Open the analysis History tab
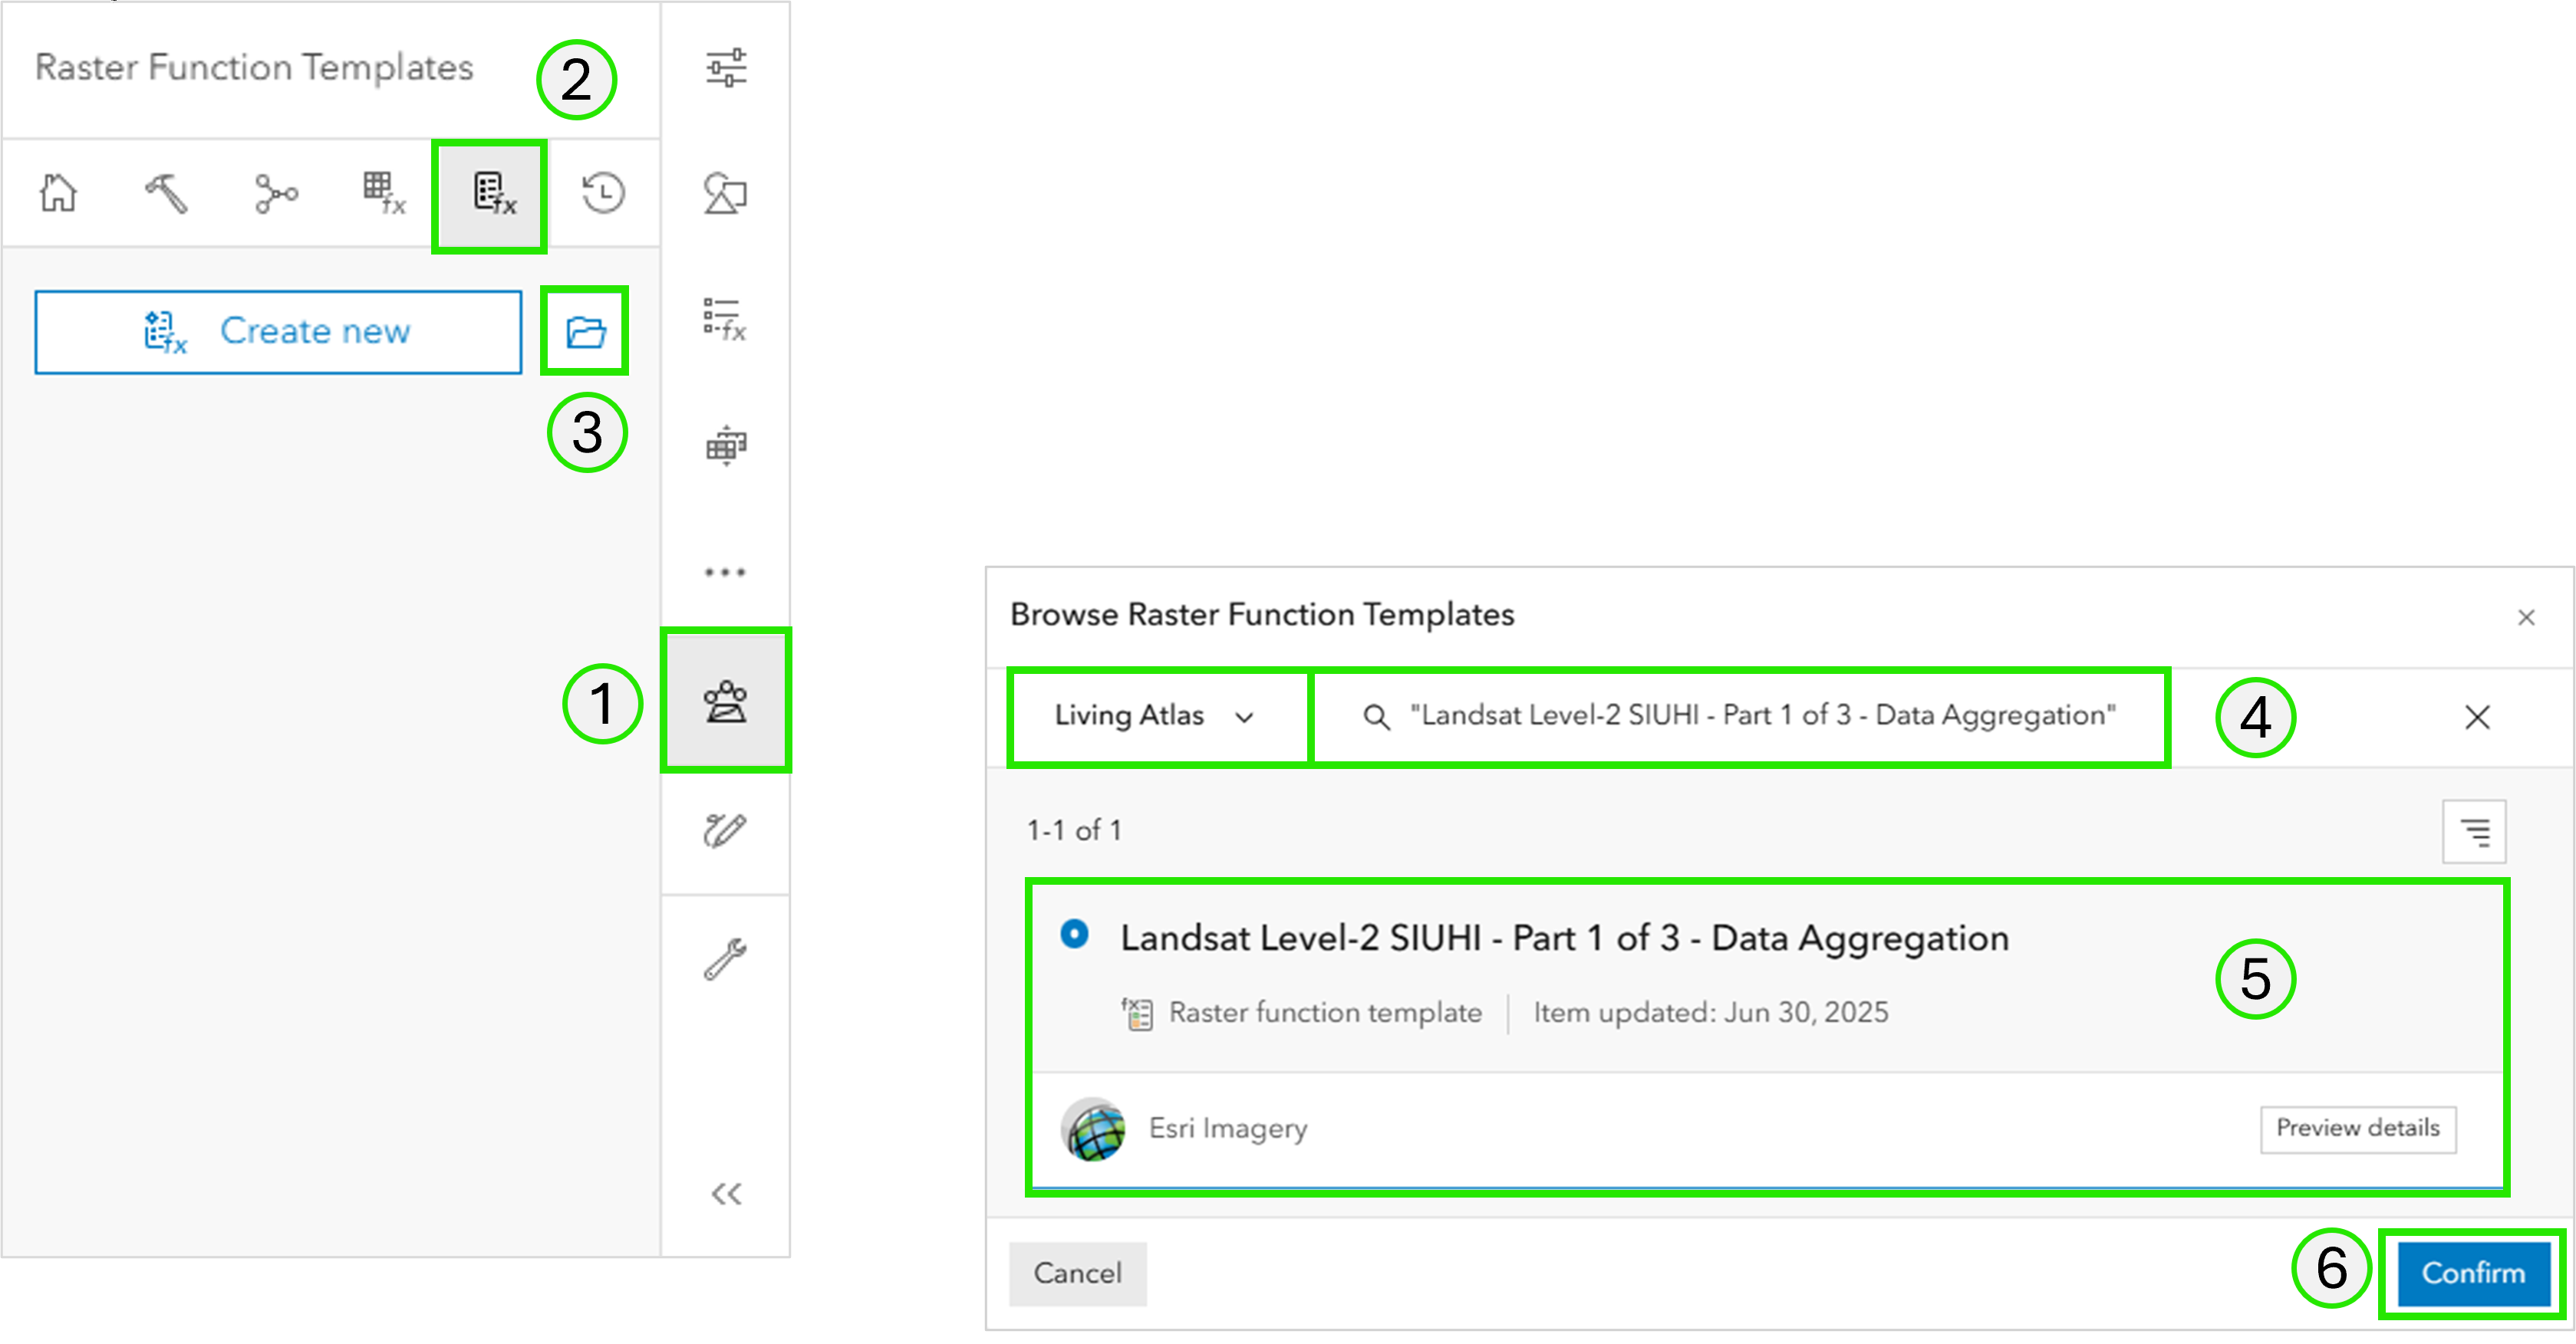2576x1344 pixels. click(x=603, y=193)
